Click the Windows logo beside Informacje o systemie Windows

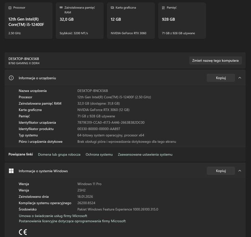(11, 171)
